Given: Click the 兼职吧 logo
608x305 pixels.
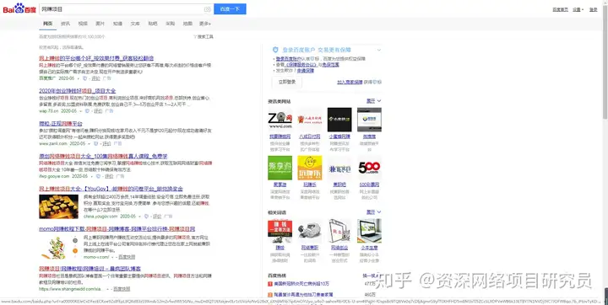Looking at the screenshot, I should point(339,168).
